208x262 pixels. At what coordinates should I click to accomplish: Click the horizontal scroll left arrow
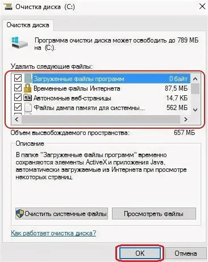[16, 119]
